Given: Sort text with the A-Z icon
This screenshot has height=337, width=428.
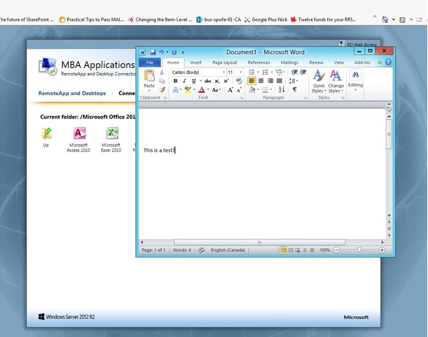Looking at the screenshot, I should [x=282, y=89].
